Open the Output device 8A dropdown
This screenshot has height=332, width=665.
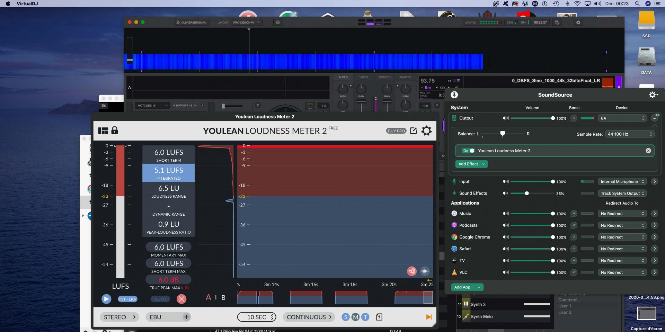622,118
